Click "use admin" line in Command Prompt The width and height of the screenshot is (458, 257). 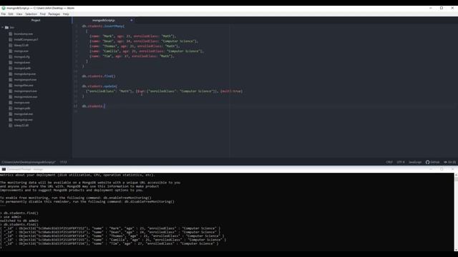11,217
